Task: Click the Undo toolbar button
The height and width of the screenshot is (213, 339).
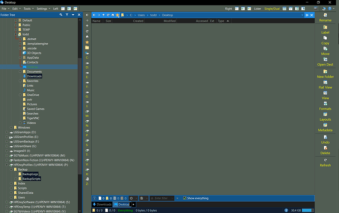Action: pos(325,139)
